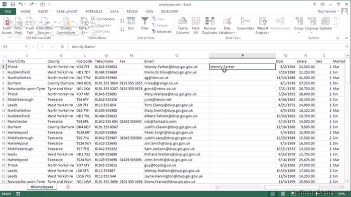Viewport: 351px width, 197px height.
Task: Undo the last action
Action: coord(21,4)
